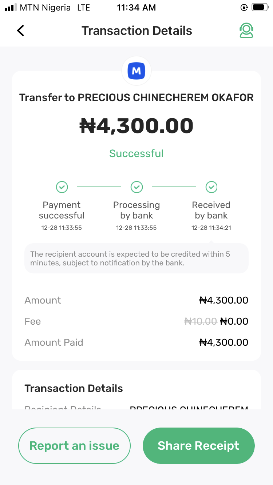
Task: Tap the blue M bank logo
Action: click(136, 71)
